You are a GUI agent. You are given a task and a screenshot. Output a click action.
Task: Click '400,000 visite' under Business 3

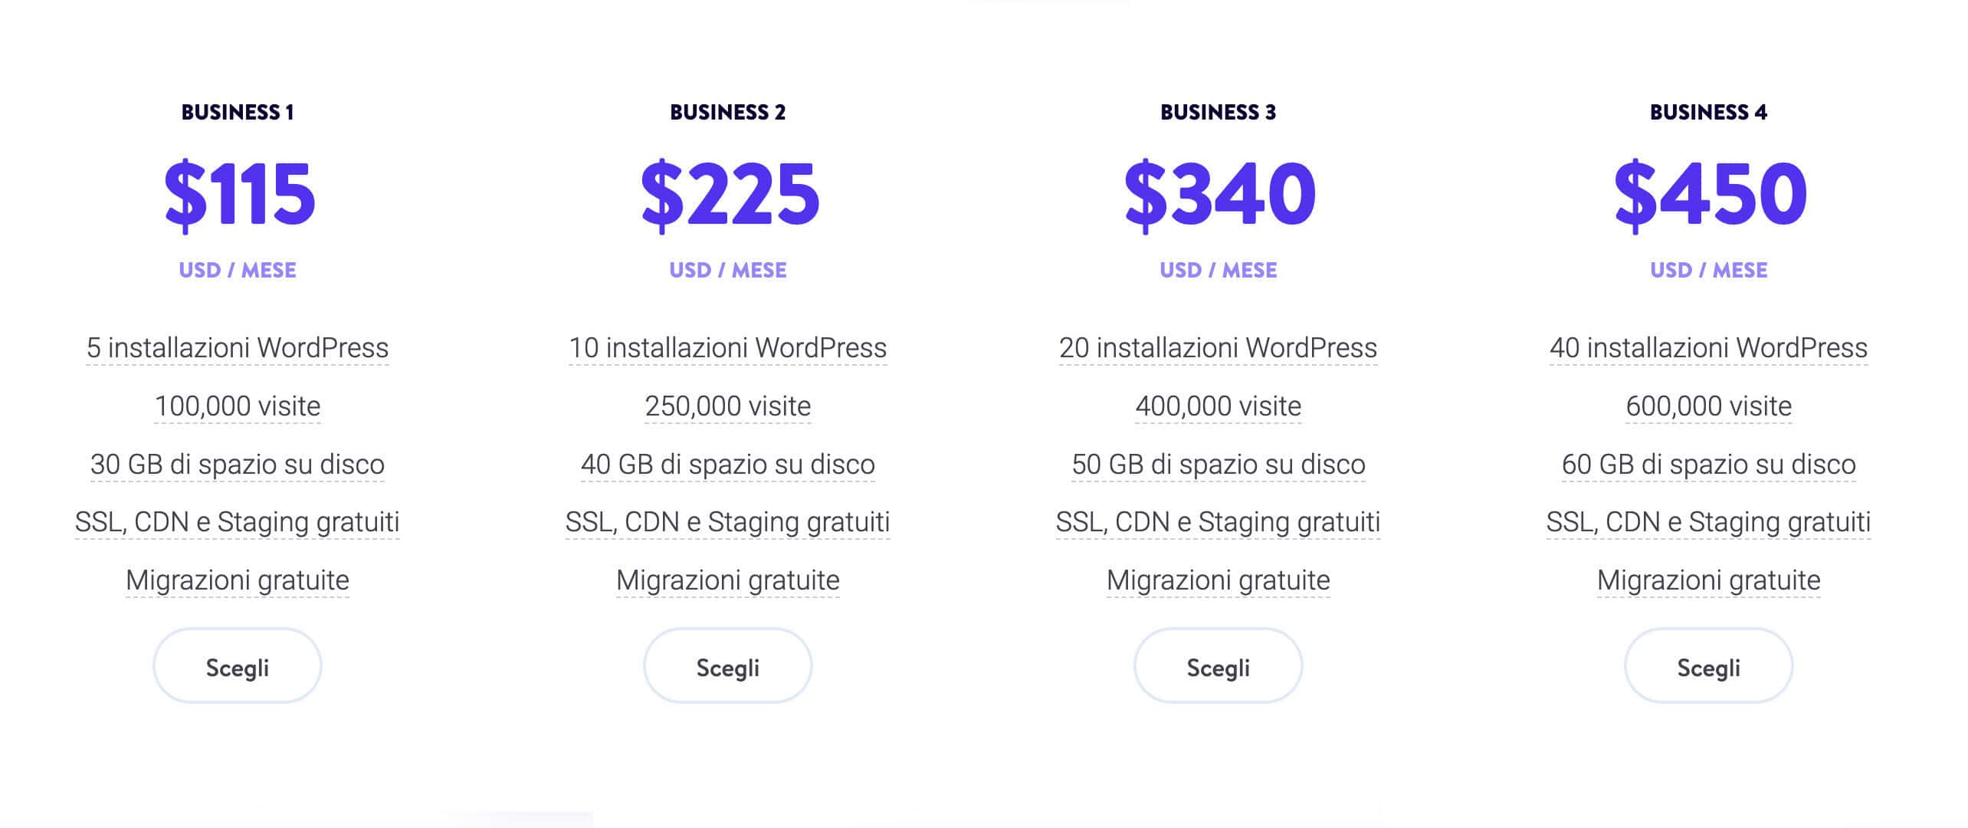(x=1218, y=406)
